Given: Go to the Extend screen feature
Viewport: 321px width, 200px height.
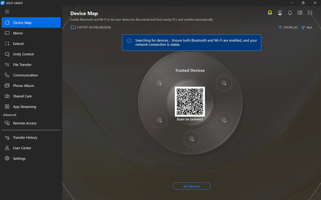Looking at the screenshot, I should pyautogui.click(x=31, y=44).
